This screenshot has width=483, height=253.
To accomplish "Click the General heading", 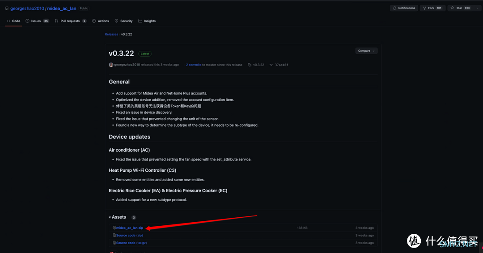I will pyautogui.click(x=119, y=82).
